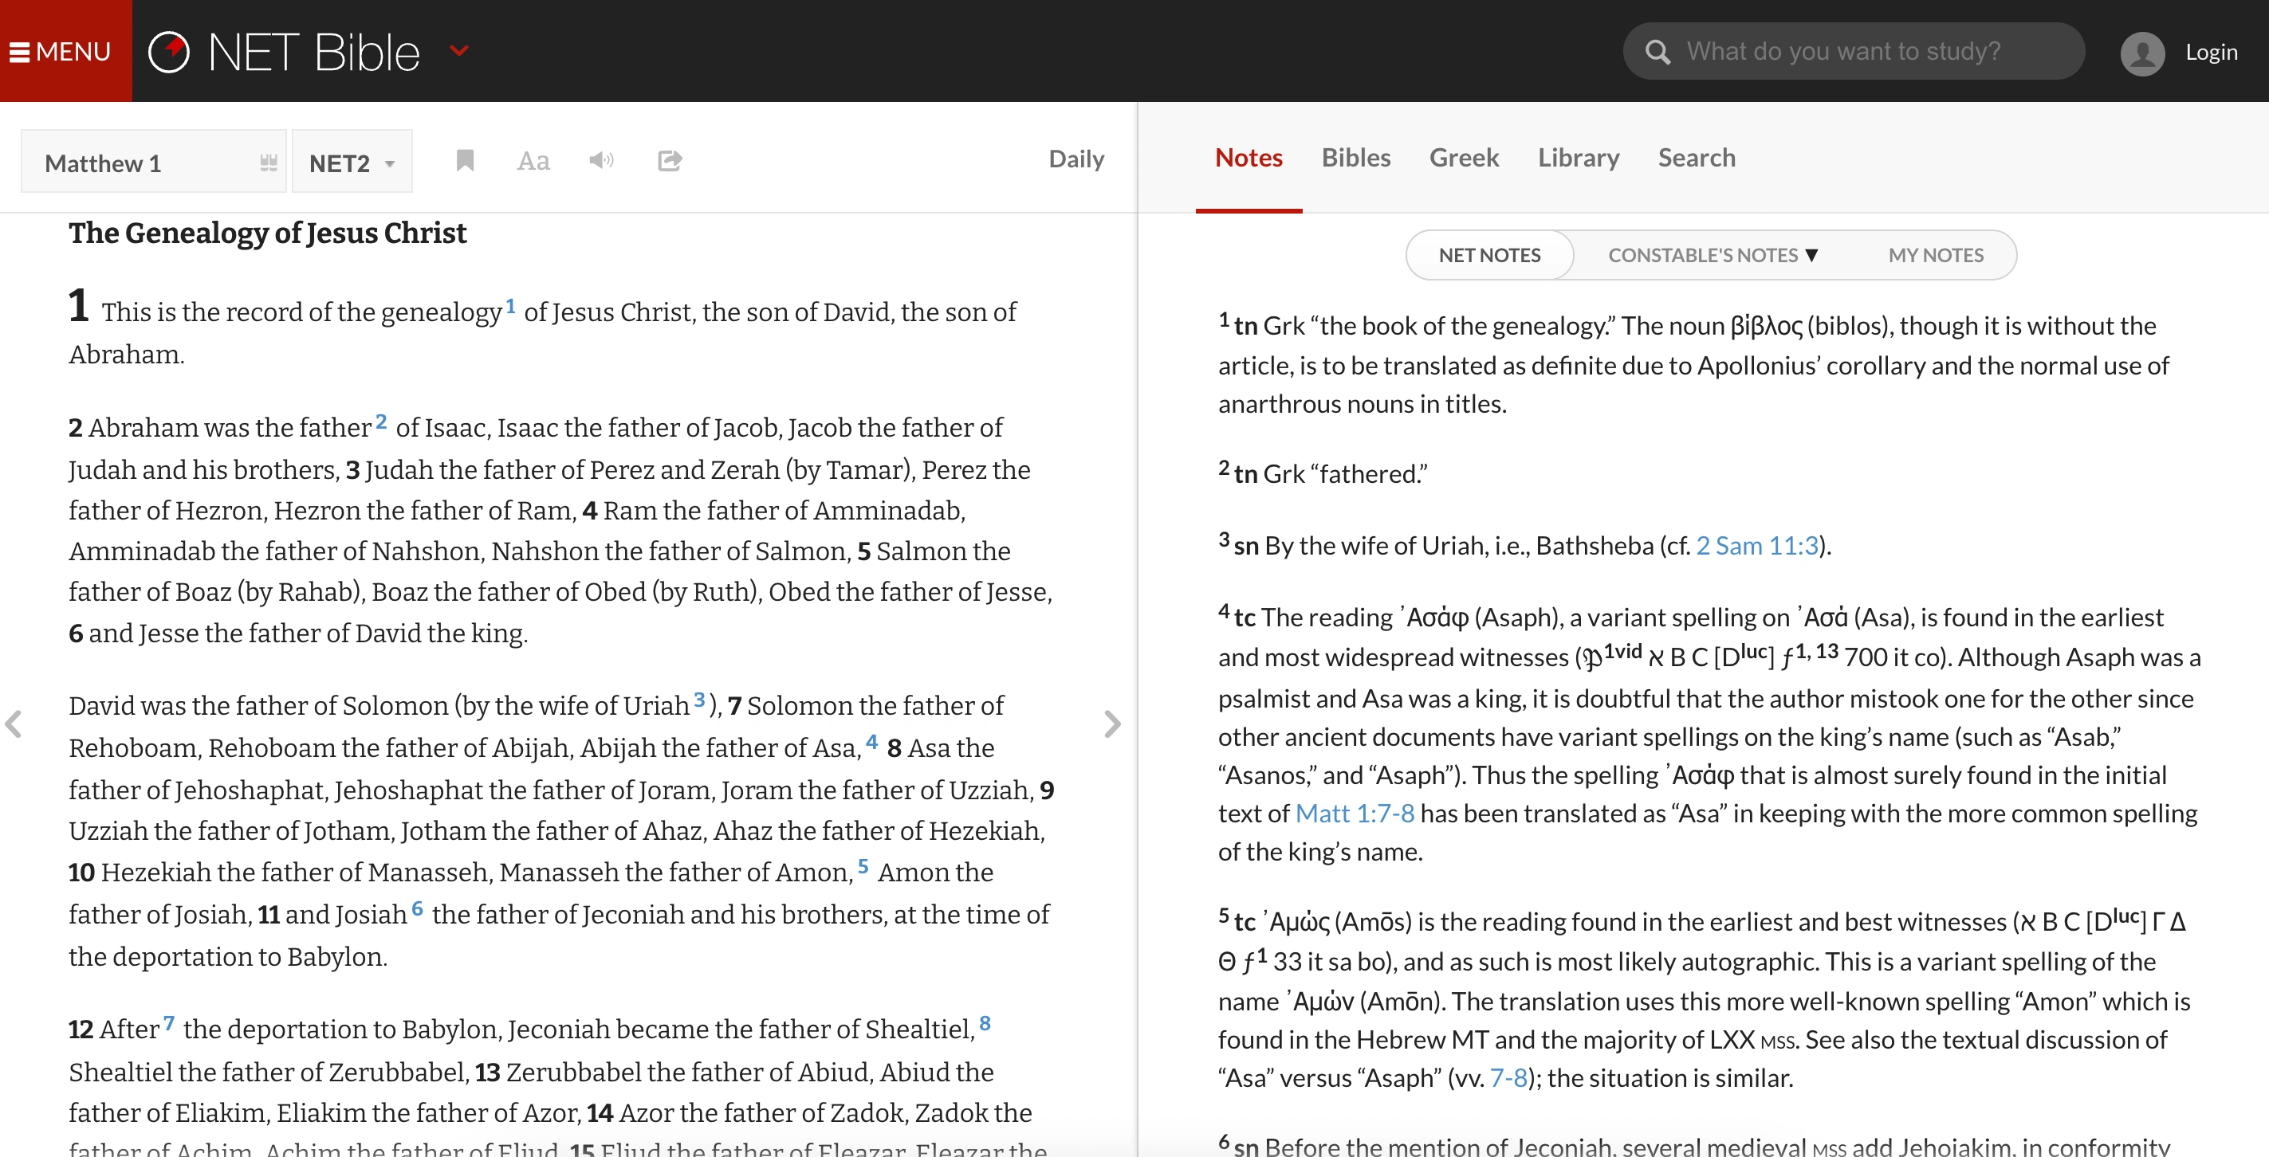Click verse number 12 before 'After'
The width and height of the screenshot is (2269, 1157).
tap(81, 1030)
